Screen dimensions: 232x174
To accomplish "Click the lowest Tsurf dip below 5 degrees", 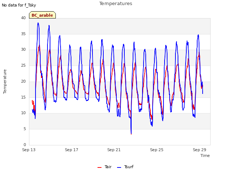I will 131,134.
